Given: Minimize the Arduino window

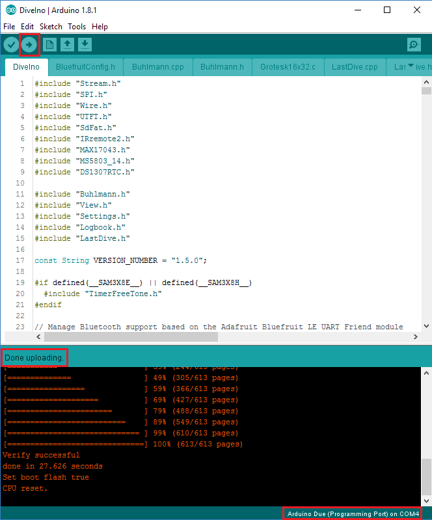Looking at the screenshot, I should 358,10.
